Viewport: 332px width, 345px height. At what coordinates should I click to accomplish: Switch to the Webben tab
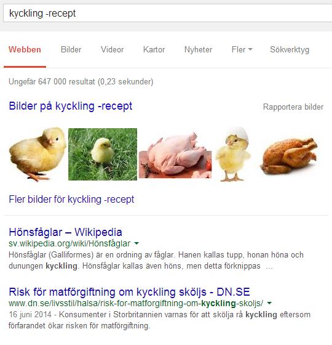click(25, 49)
